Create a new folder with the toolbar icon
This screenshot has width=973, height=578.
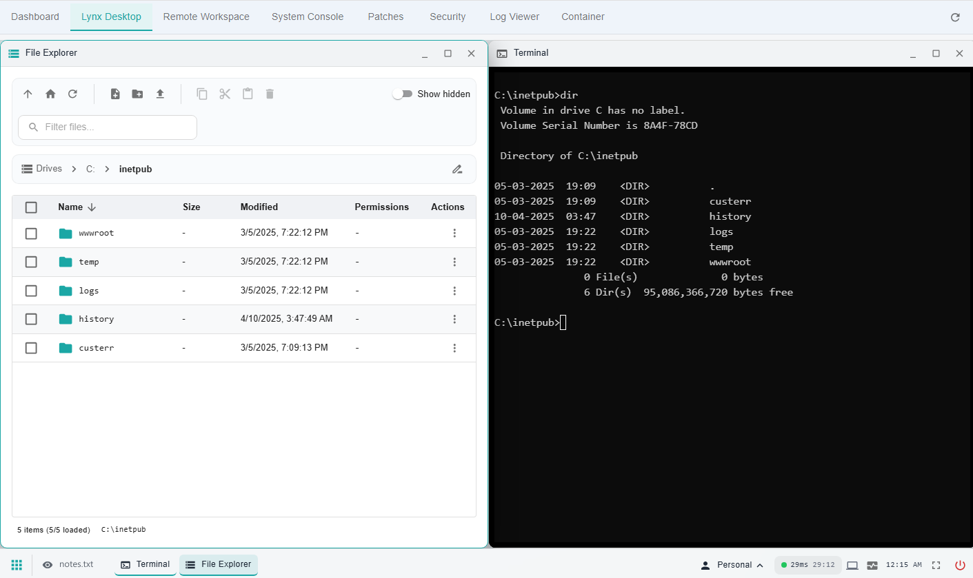pyautogui.click(x=137, y=94)
